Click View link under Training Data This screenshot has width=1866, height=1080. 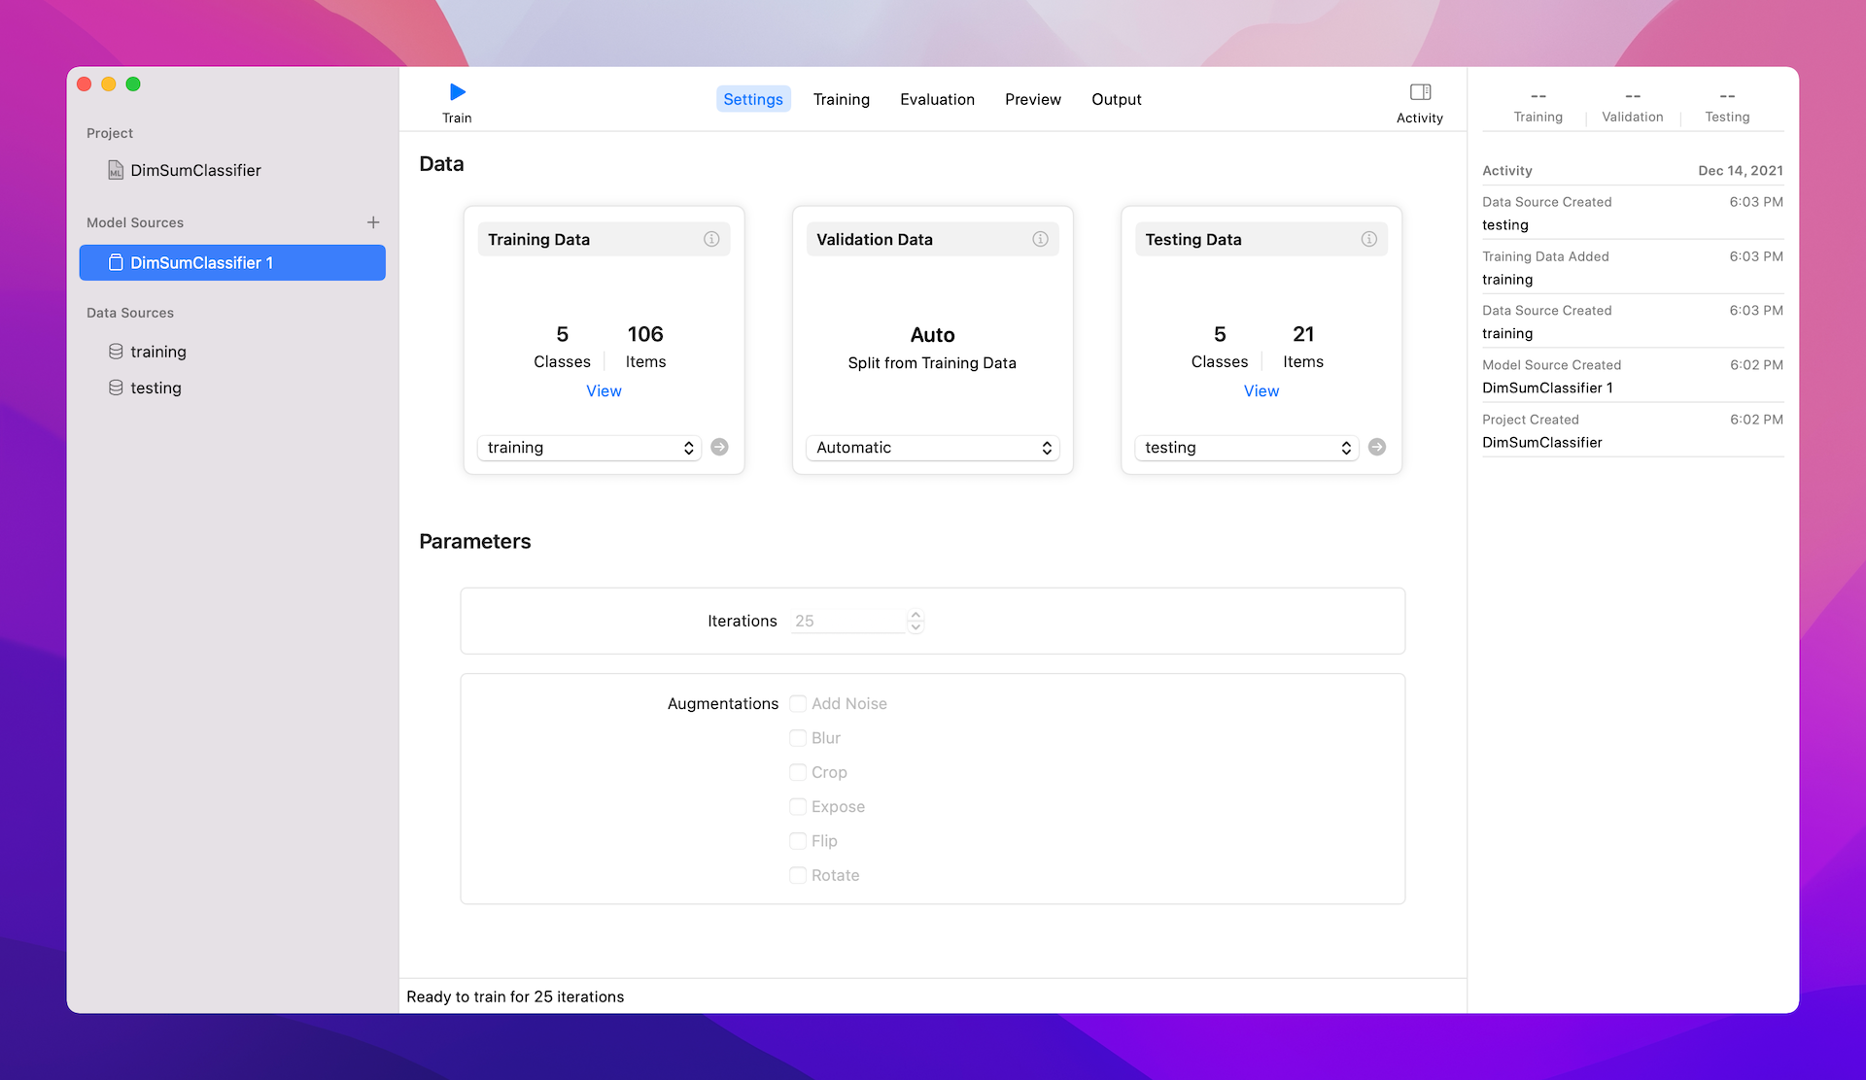(x=604, y=390)
